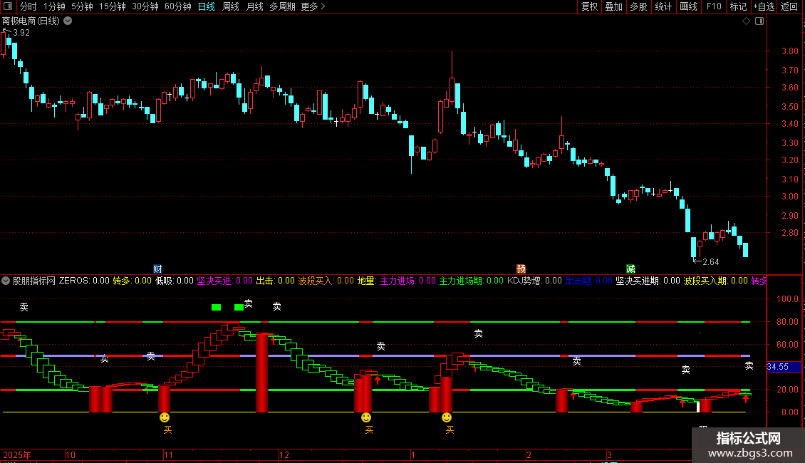Select the 5分钟 period
Image resolution: width=805 pixels, height=463 pixels.
(x=82, y=6)
